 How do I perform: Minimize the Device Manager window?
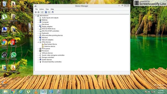tap(119, 5)
